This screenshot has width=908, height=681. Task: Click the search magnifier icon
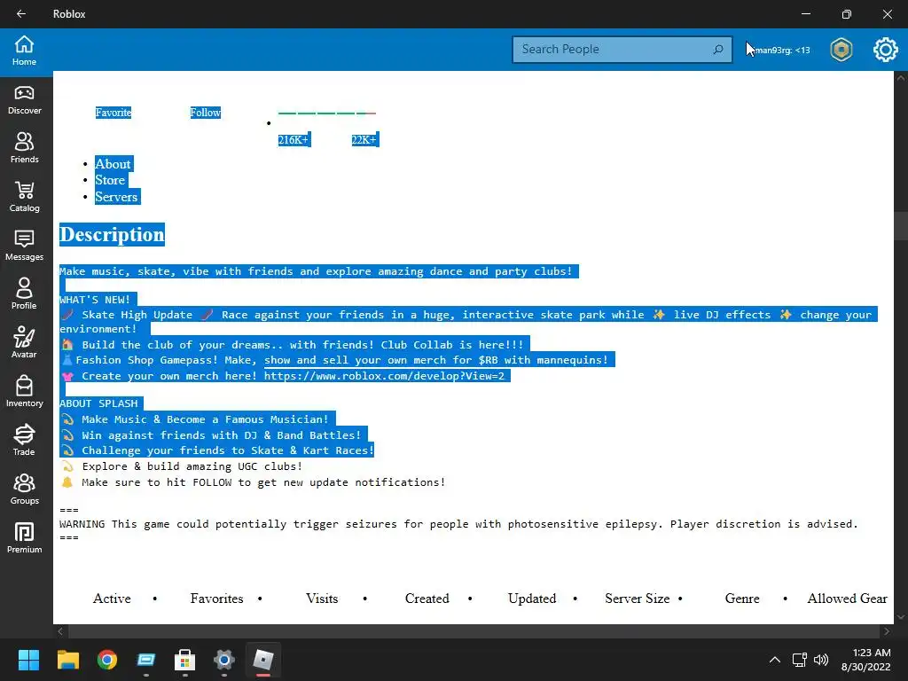tap(718, 50)
